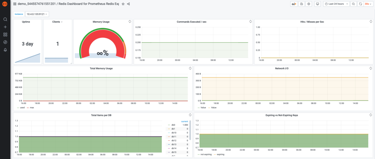
Task: Click refresh icon on Hits / Misses panel
Action: 371,21
